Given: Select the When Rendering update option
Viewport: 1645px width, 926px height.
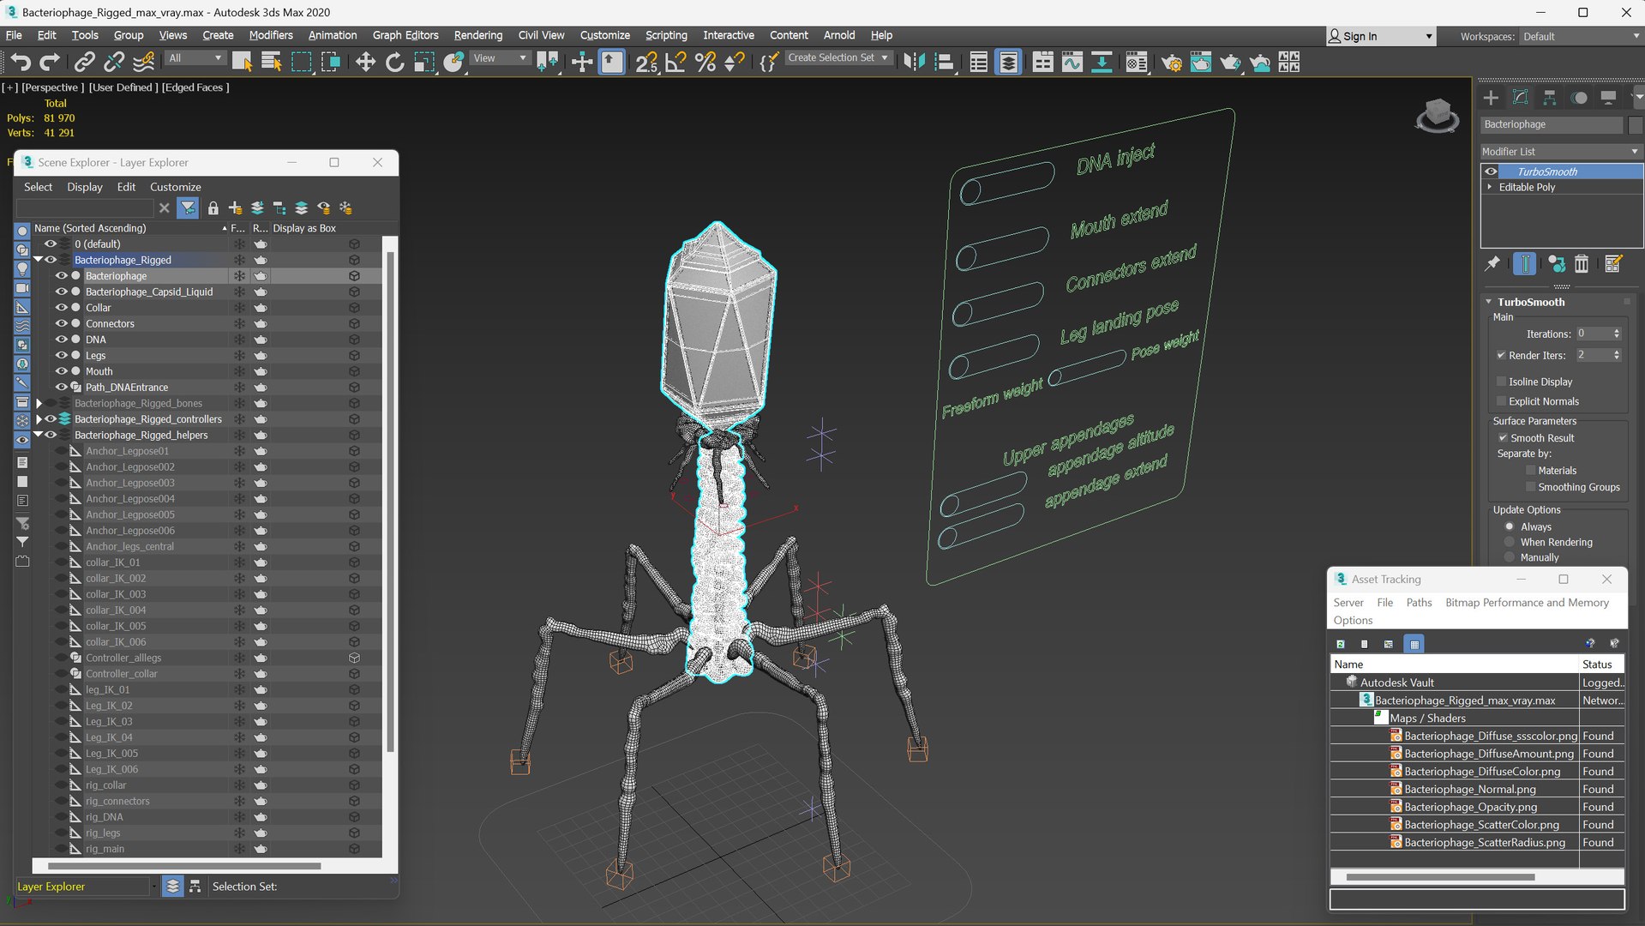Looking at the screenshot, I should click(1510, 542).
